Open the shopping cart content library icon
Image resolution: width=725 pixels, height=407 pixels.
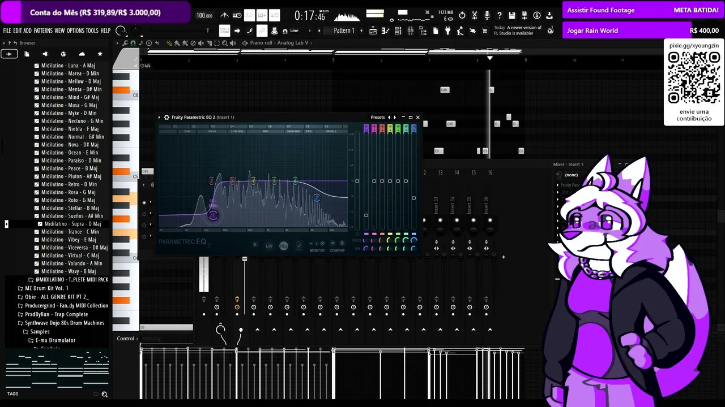pyautogui.click(x=485, y=31)
